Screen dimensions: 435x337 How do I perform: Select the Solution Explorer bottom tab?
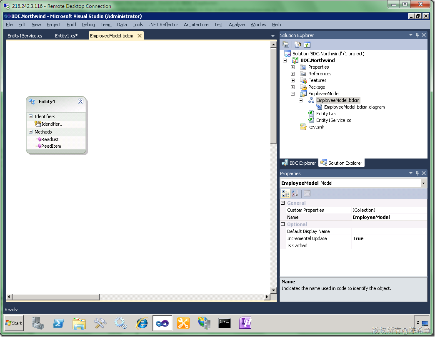tap(342, 163)
